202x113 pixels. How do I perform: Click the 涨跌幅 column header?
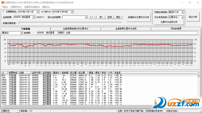65,73
